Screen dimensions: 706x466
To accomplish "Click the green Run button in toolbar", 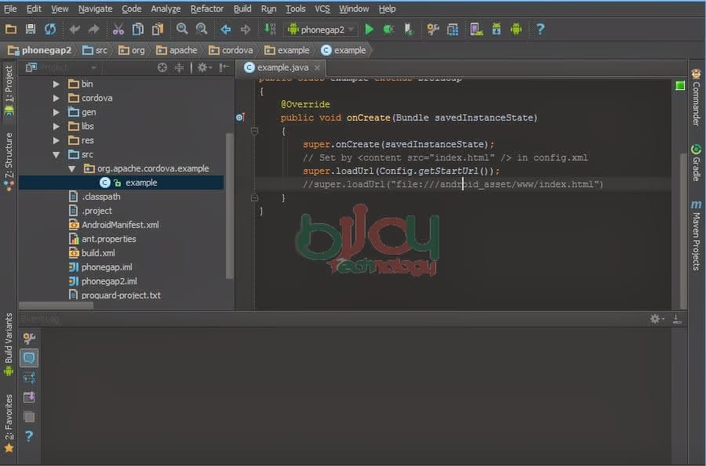I will [x=369, y=29].
